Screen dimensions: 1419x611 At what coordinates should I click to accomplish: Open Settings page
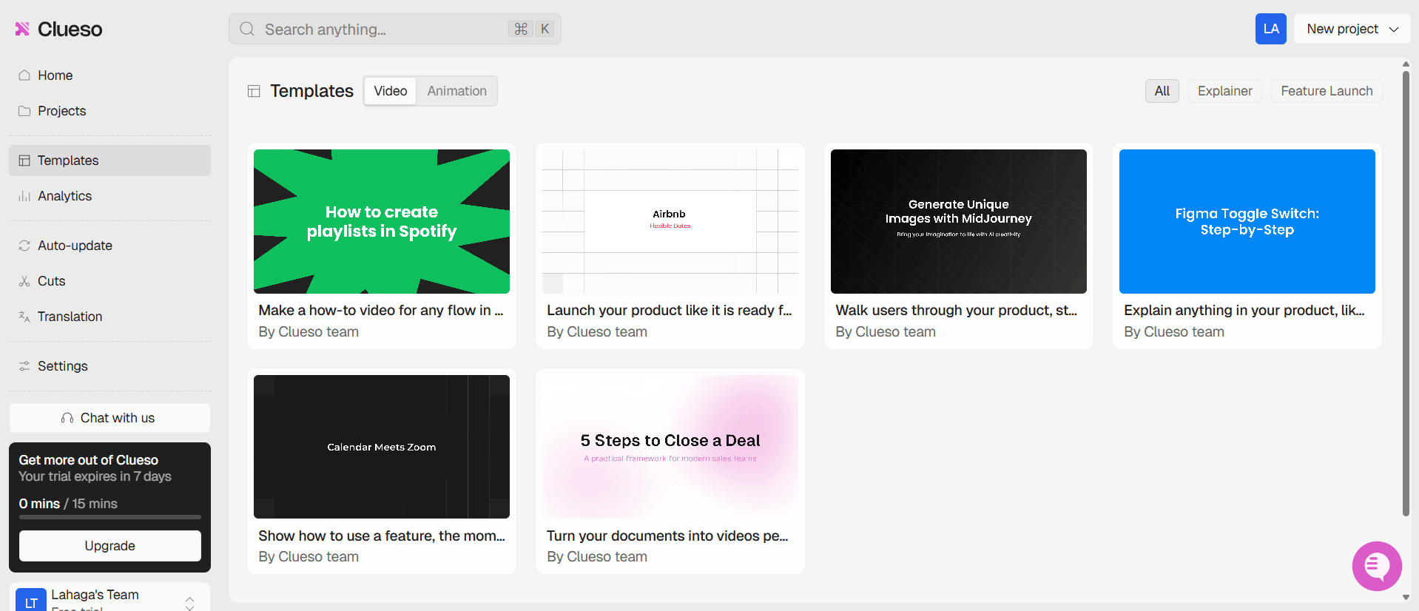tap(109, 366)
